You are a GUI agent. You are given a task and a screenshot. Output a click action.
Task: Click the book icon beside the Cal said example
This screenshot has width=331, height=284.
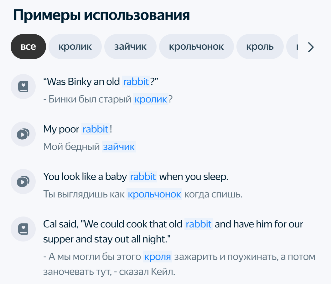click(x=23, y=229)
